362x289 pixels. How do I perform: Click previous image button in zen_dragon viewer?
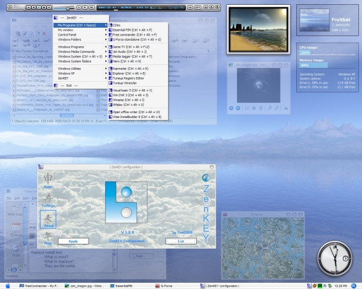pyautogui.click(x=231, y=108)
